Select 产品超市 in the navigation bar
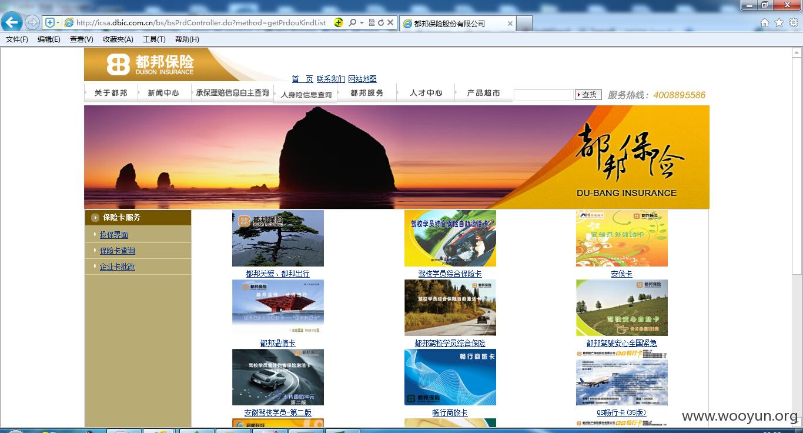Viewport: 803px width, 433px height. tap(483, 93)
